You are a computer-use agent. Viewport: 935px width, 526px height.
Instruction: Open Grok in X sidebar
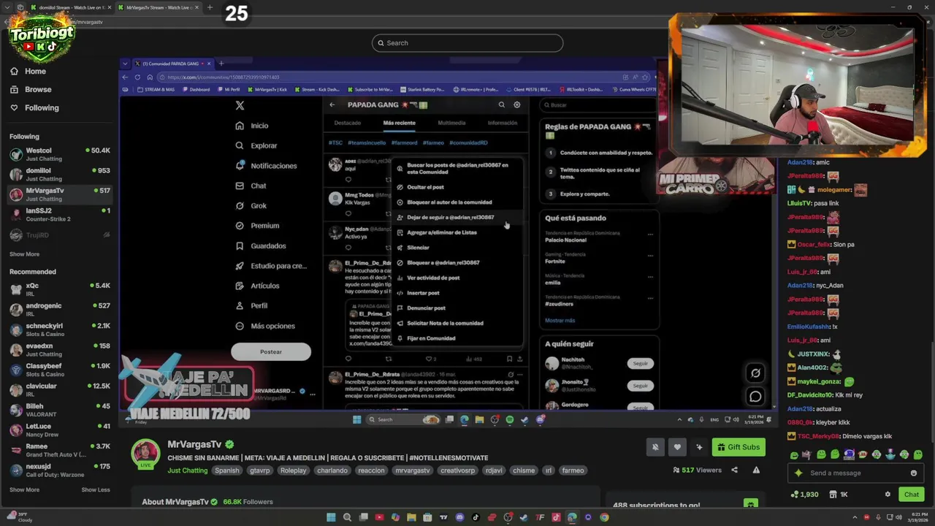(x=251, y=206)
